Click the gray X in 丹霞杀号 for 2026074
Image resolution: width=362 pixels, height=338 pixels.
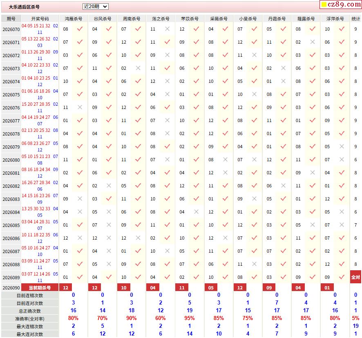[x=283, y=81]
